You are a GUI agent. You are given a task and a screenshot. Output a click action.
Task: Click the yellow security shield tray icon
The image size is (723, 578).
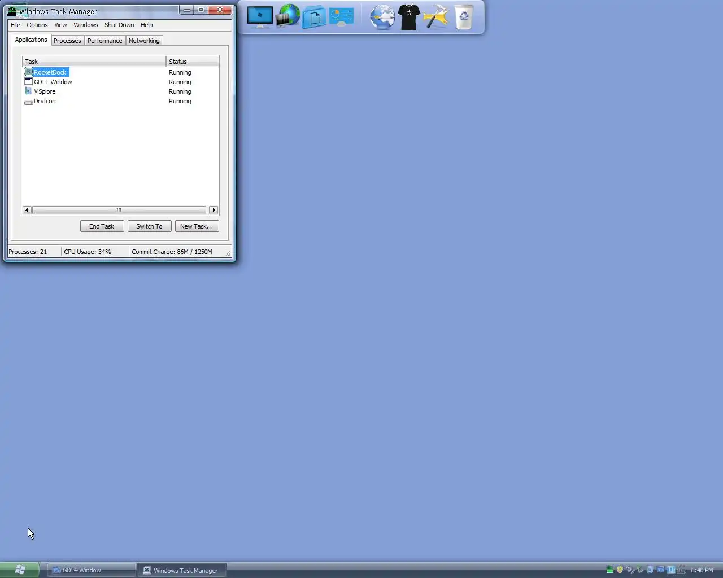pos(620,570)
